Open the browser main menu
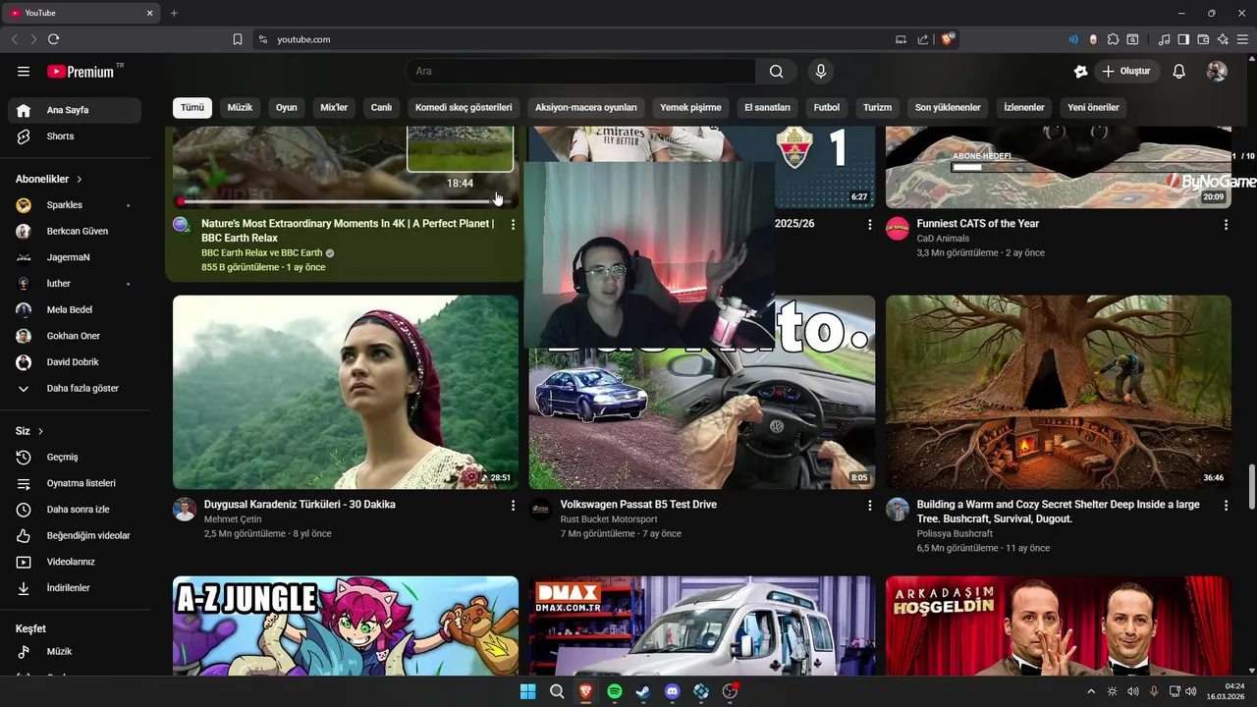Screen dimensions: 1257x707 (x=1242, y=39)
